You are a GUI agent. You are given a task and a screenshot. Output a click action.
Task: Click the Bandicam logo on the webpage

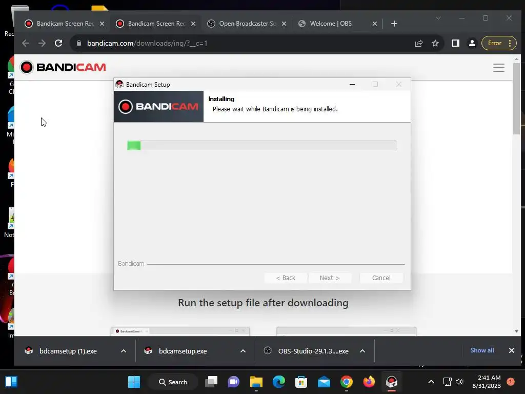[63, 67]
